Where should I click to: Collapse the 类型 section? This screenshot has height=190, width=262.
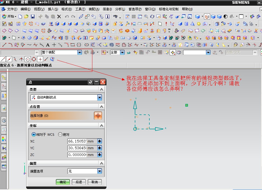tap(102, 90)
